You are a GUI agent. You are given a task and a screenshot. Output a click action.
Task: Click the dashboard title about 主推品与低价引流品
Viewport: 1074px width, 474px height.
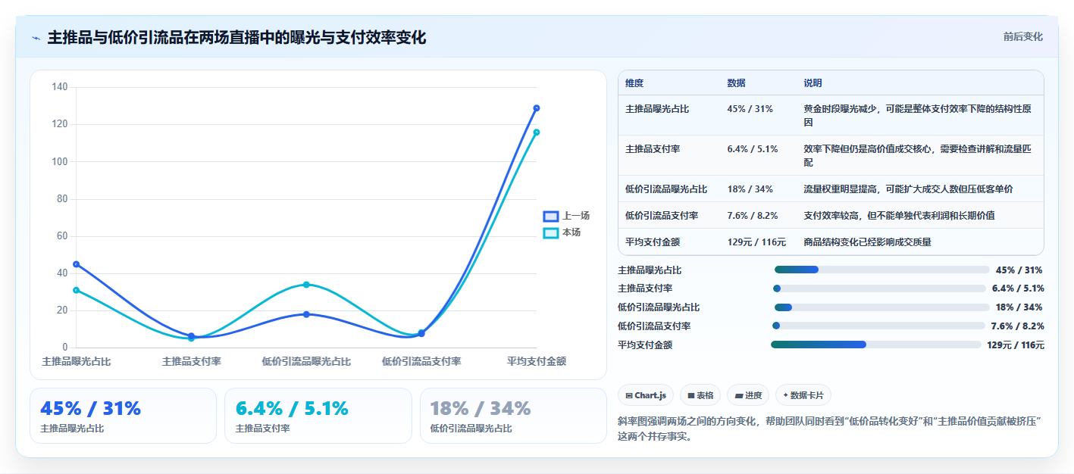tap(236, 37)
